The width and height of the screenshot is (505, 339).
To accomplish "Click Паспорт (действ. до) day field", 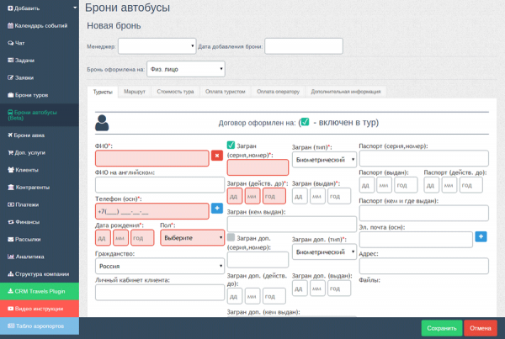I will (x=432, y=185).
